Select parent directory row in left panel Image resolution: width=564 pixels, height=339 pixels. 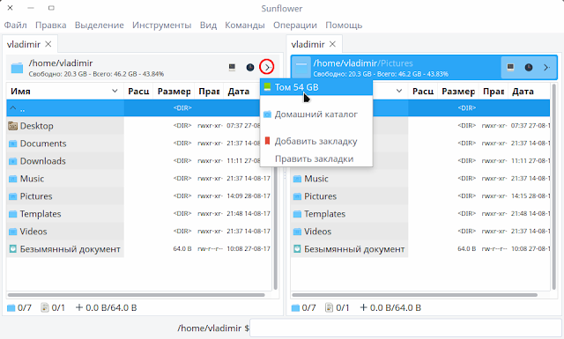coord(133,107)
